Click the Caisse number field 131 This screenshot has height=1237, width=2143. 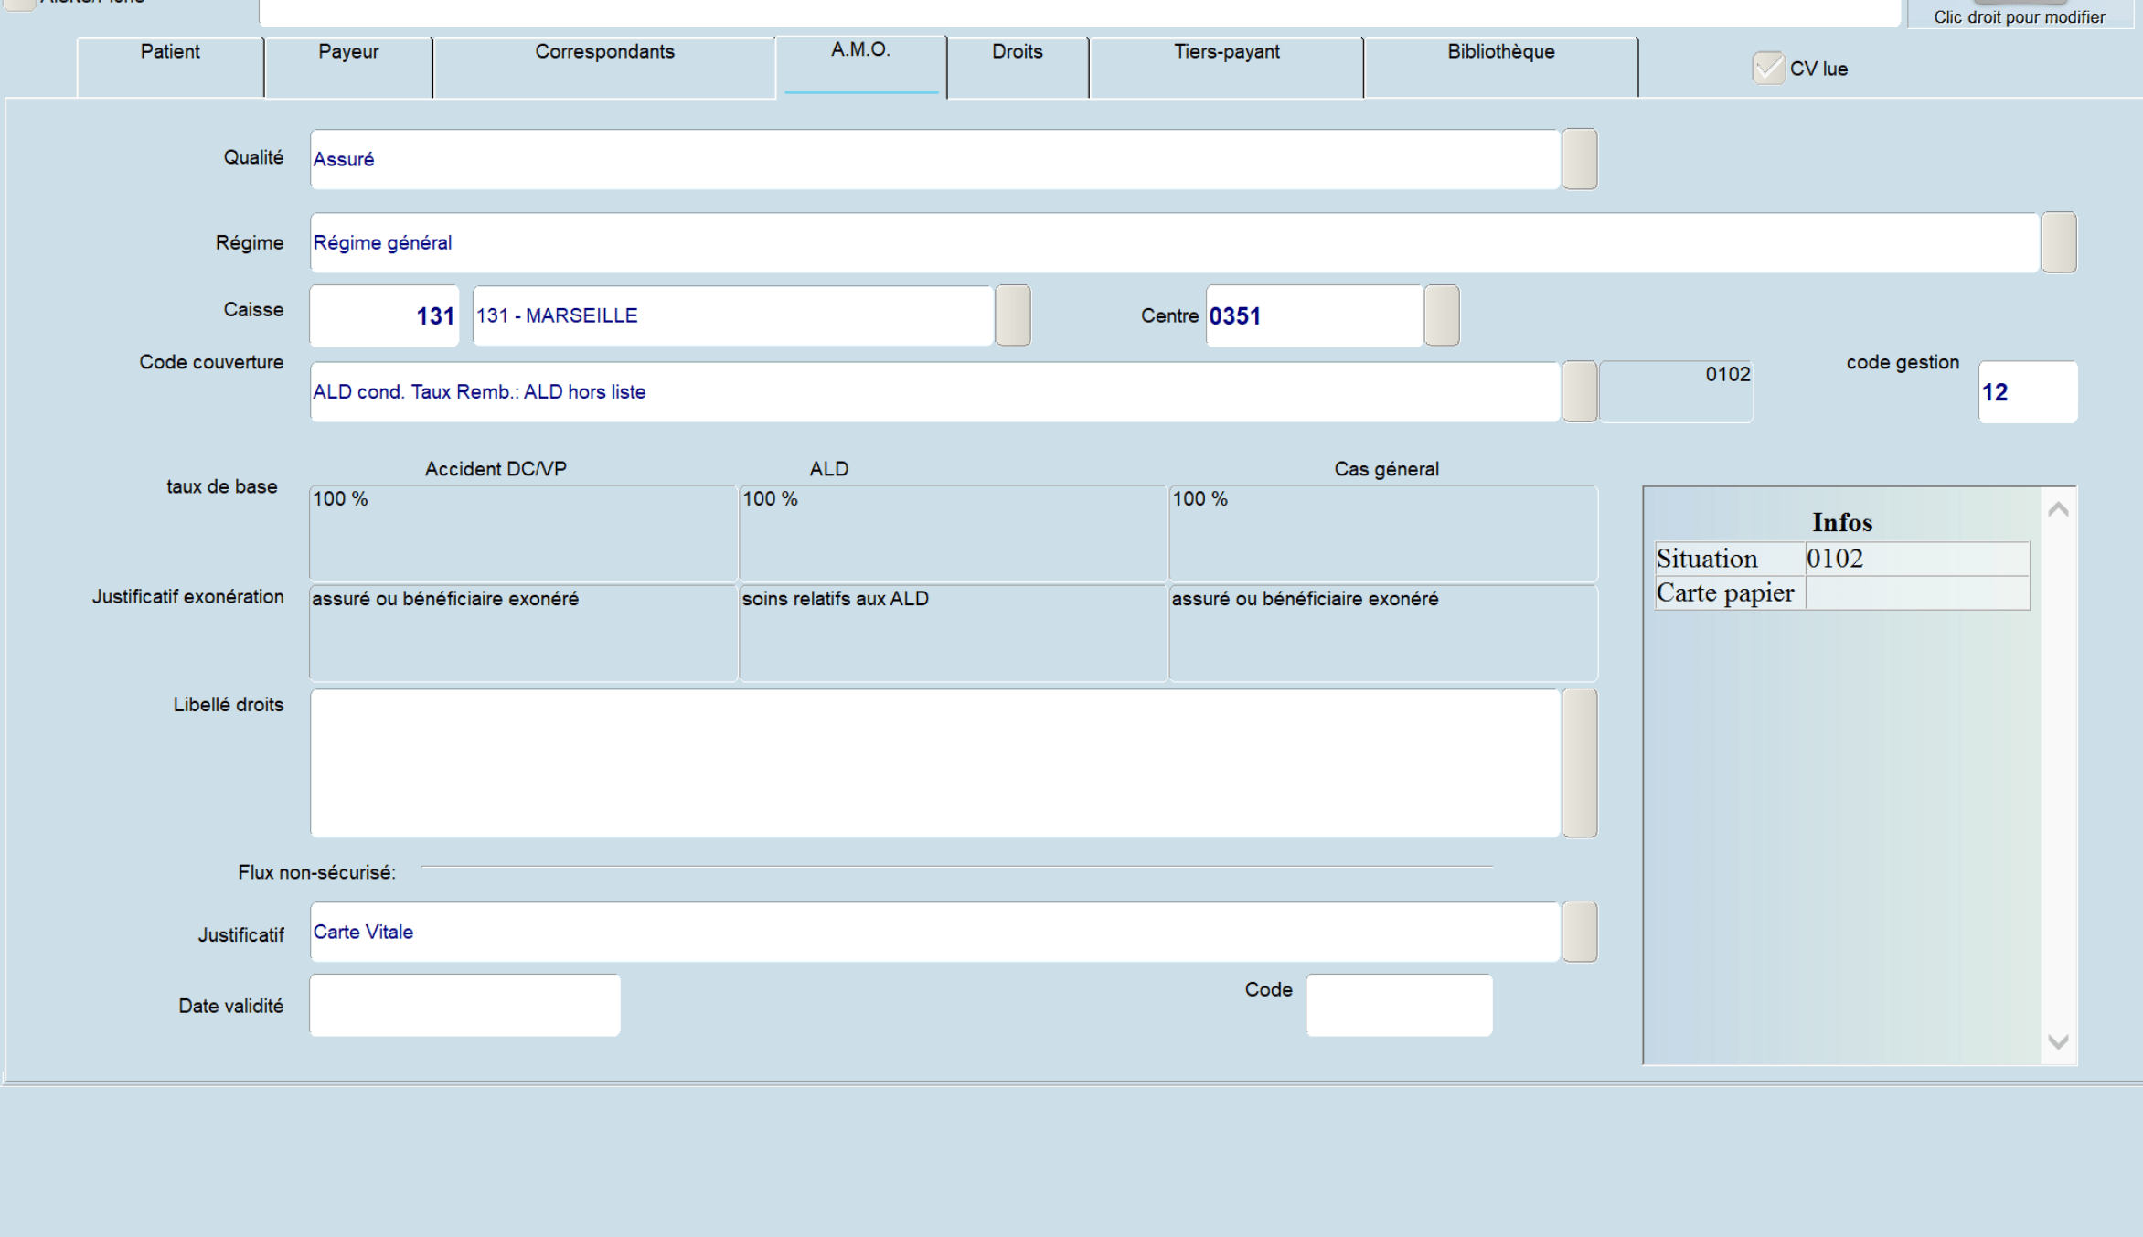(384, 316)
